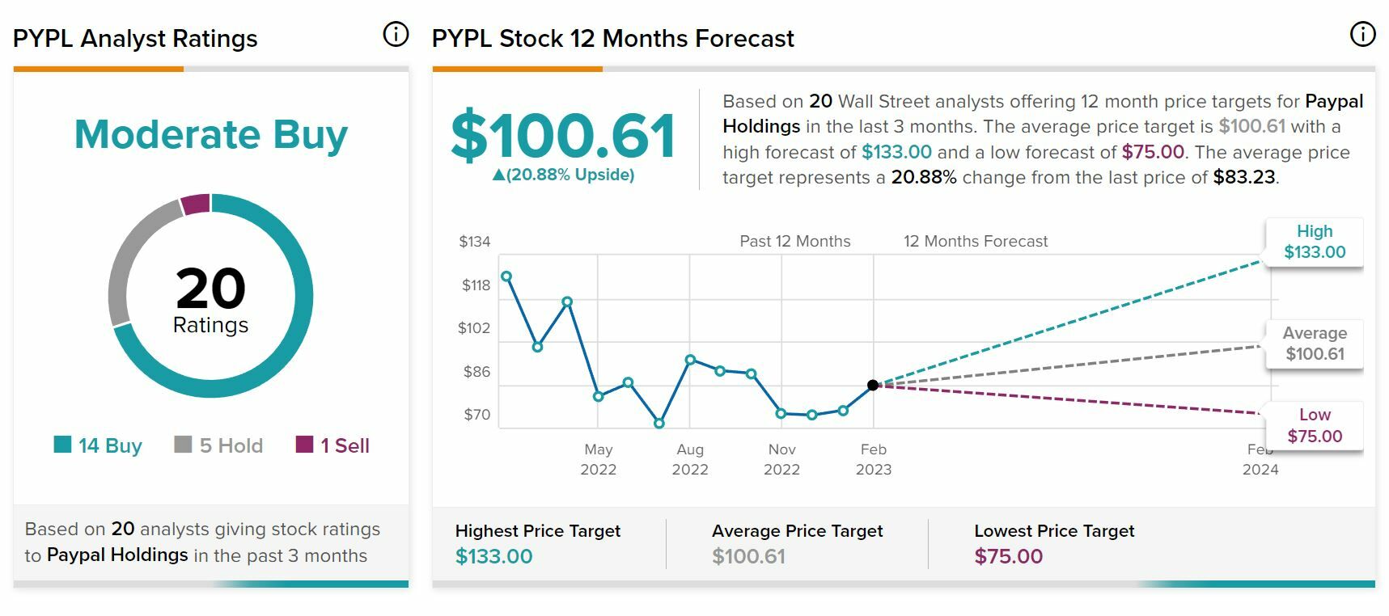Image resolution: width=1389 pixels, height=616 pixels.
Task: Click info icon beside 12 Months Forecast
Action: coord(1363,35)
